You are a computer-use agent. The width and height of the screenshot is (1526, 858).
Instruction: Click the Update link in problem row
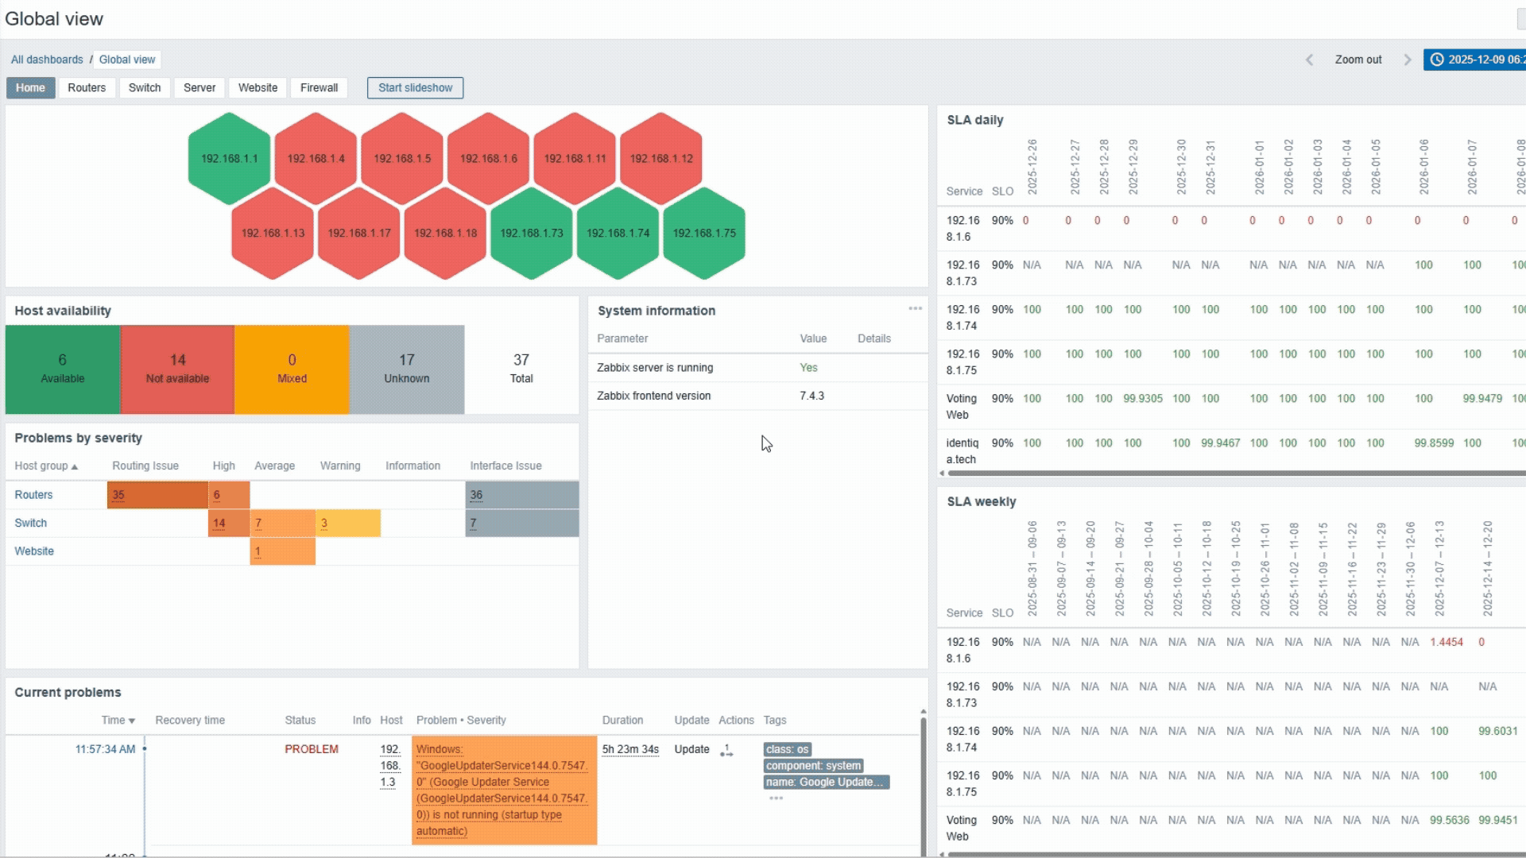click(691, 749)
